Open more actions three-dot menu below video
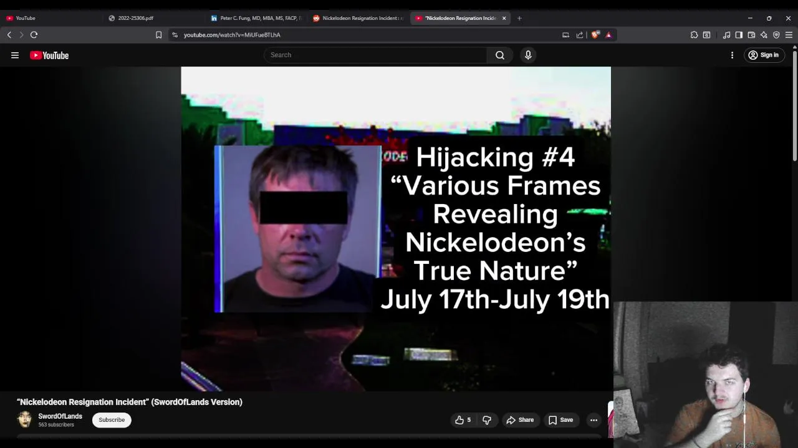The height and width of the screenshot is (448, 798). (x=594, y=420)
